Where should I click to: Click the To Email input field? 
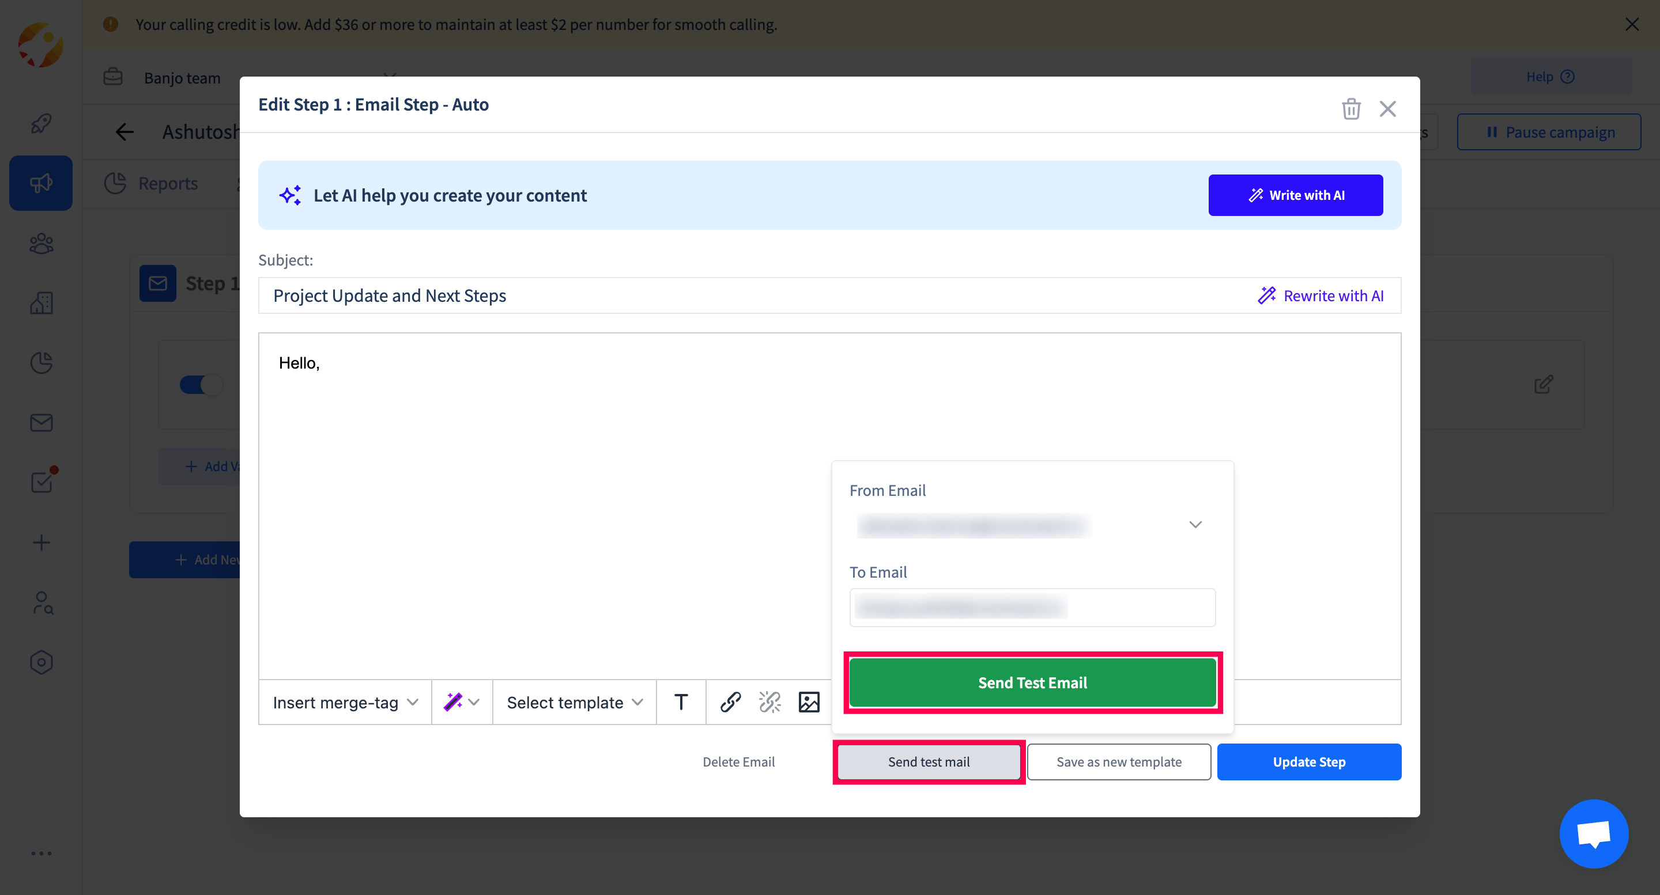[1032, 607]
